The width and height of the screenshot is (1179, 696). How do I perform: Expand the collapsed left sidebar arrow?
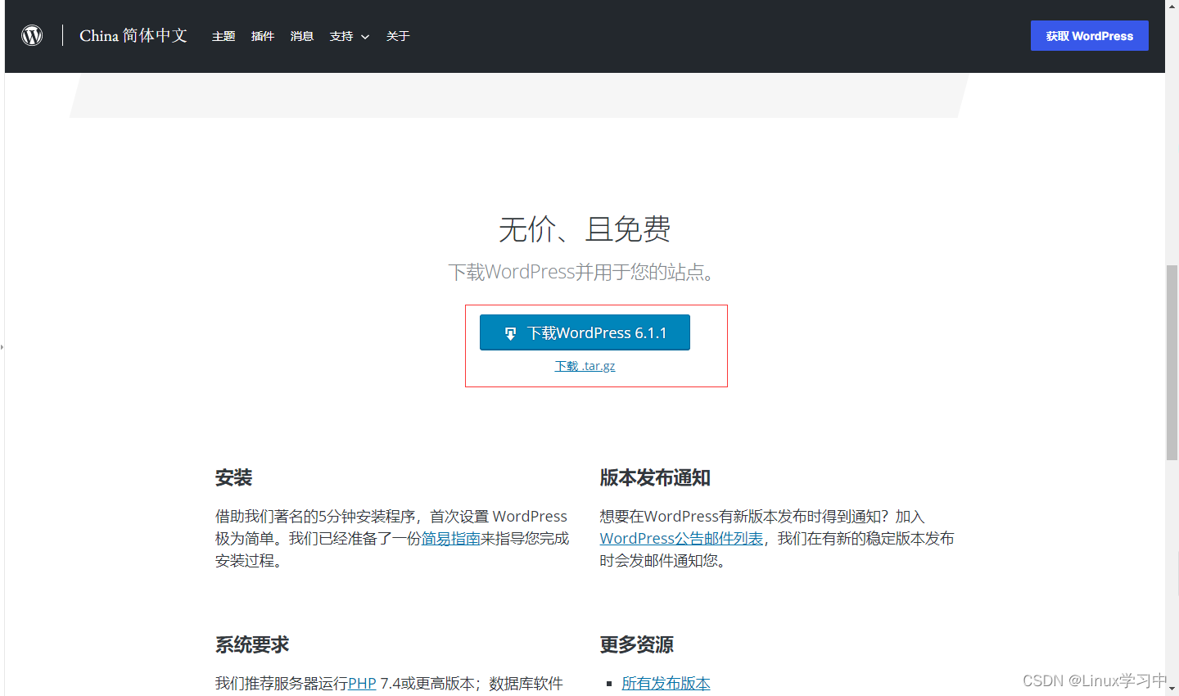tap(3, 346)
